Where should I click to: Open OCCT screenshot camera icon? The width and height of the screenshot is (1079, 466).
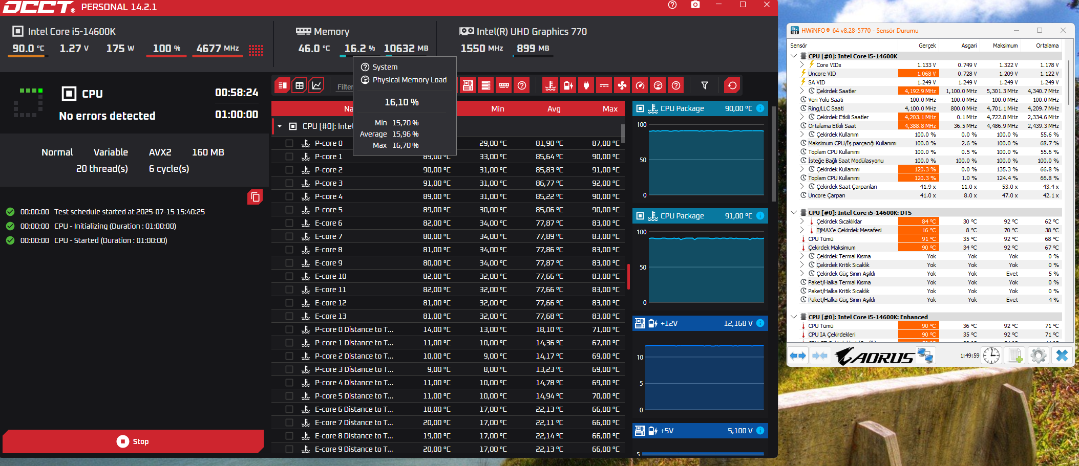click(x=695, y=5)
